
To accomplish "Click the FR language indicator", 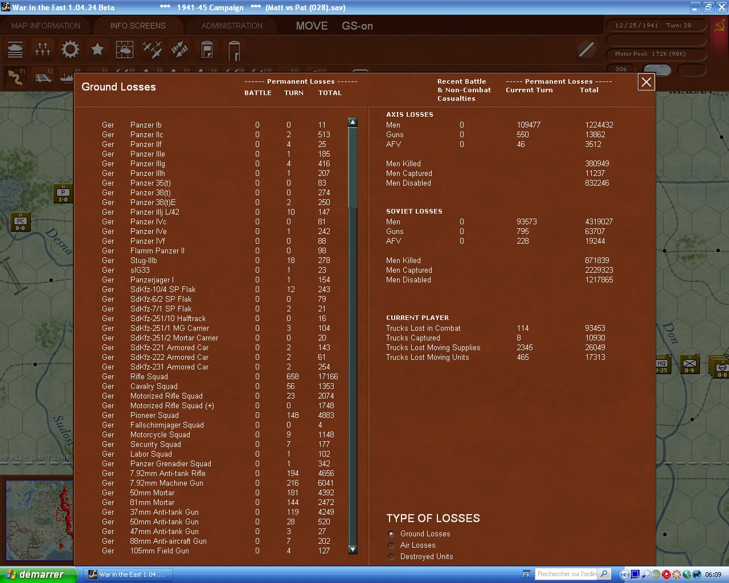I will coord(526,574).
